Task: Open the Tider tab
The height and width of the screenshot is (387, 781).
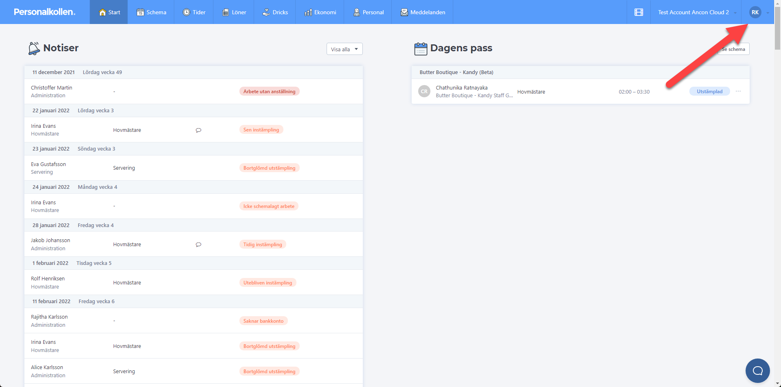Action: [194, 12]
